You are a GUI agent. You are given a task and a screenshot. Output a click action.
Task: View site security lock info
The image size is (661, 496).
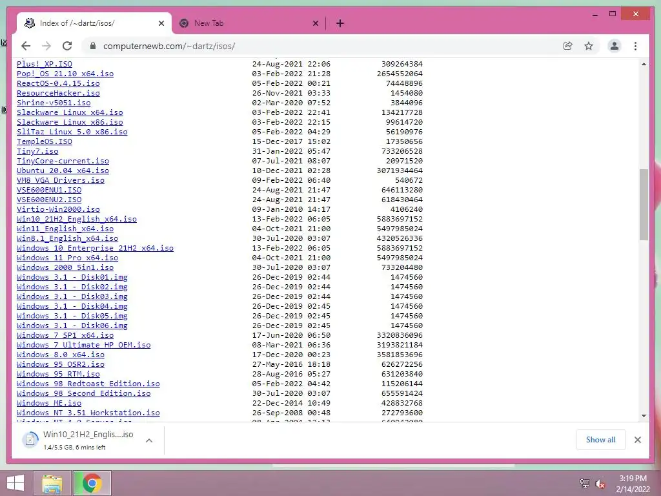(x=93, y=46)
